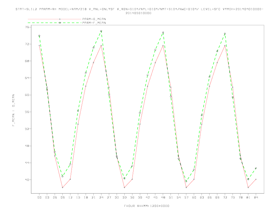Click x-axis forecast hour label 12

pos(70,197)
